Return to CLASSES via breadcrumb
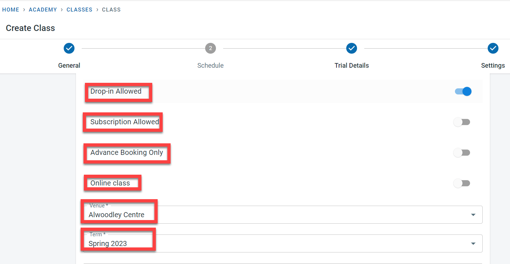Viewport: 510px width, 264px height. 80,10
